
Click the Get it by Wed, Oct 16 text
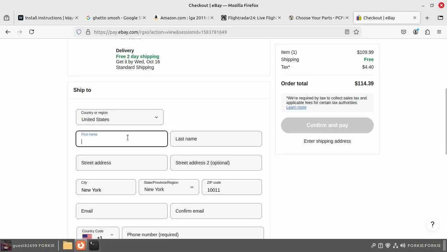138,62
